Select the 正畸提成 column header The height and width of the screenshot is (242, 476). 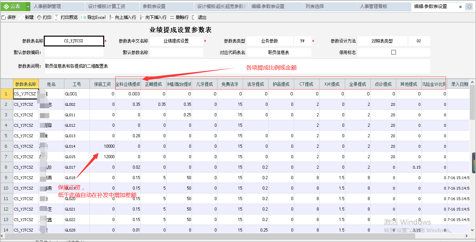154,84
